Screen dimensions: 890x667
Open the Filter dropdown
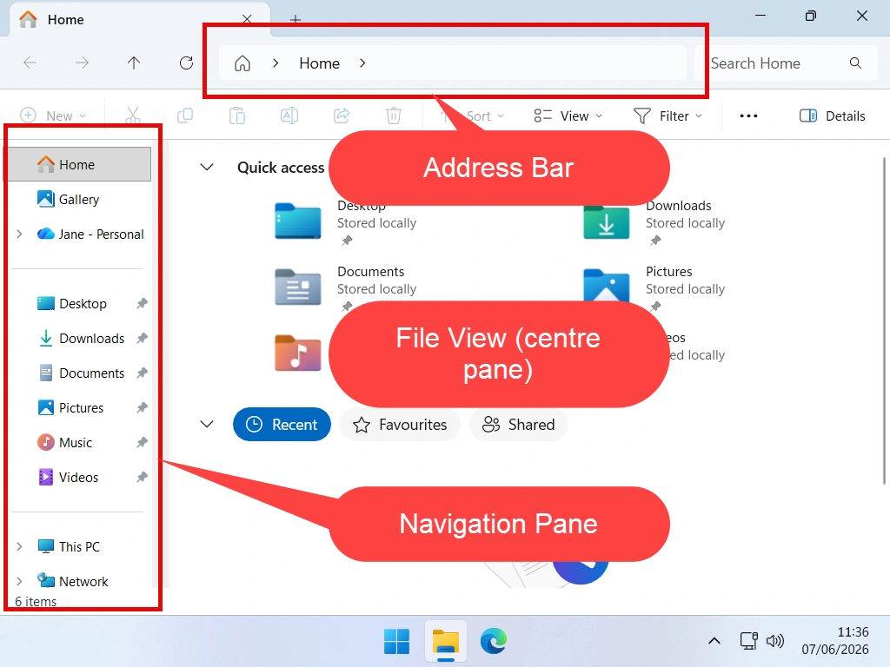pos(668,116)
